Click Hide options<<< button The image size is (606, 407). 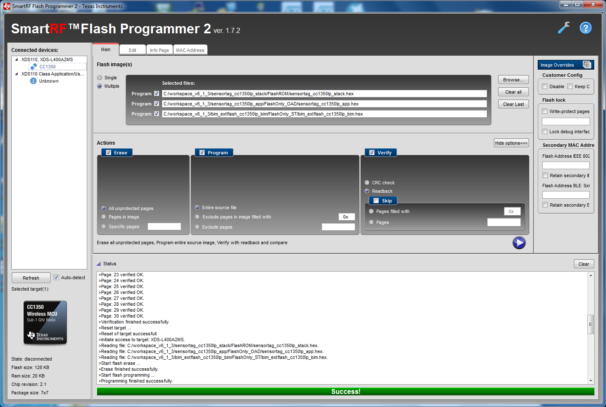point(511,143)
